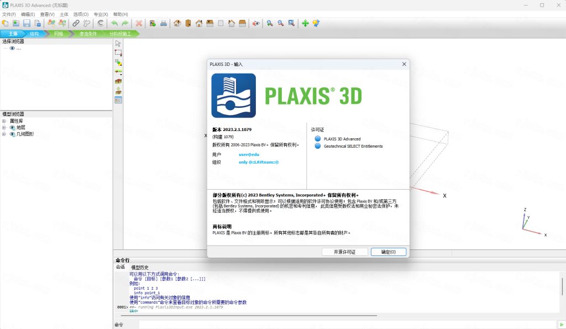Click the yellow globe rotate icon
566x329 pixels.
(x=316, y=23)
